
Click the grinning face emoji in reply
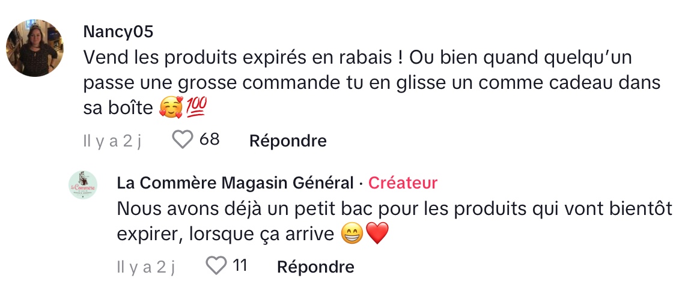click(x=353, y=234)
